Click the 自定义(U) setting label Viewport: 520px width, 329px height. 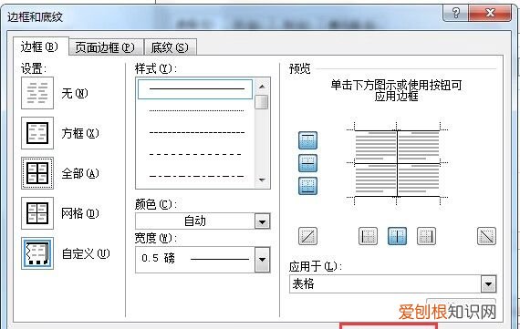coord(86,254)
